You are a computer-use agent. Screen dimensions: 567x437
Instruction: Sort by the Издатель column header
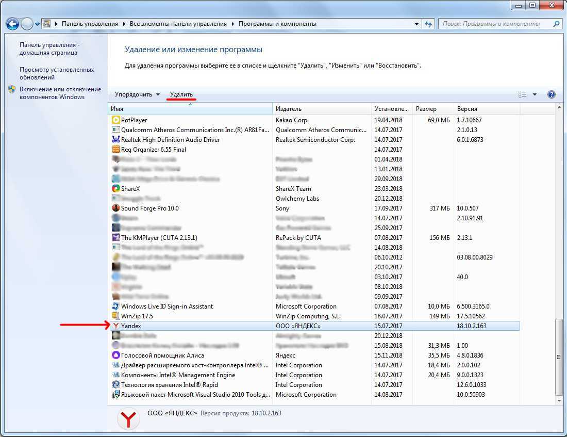[322, 109]
